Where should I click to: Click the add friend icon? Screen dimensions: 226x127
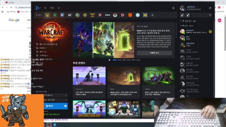pyautogui.click(x=182, y=15)
